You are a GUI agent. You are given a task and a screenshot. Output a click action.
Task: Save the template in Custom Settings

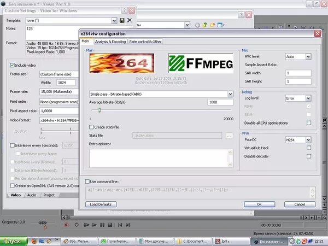tap(122, 20)
